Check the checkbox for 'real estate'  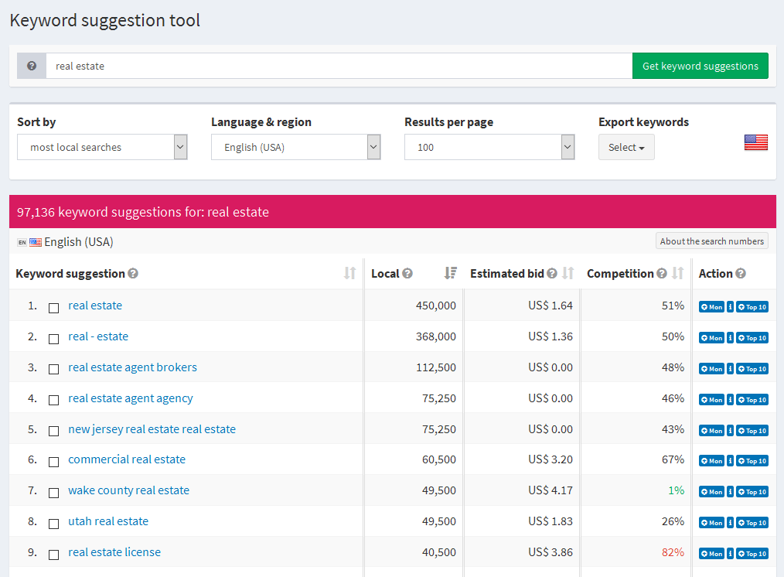click(53, 307)
